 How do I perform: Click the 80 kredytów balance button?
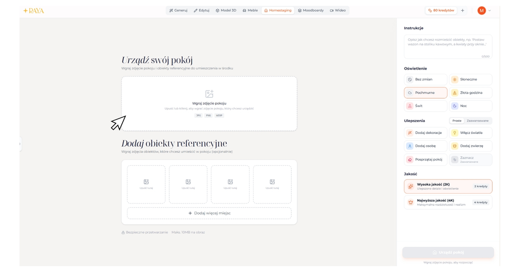pos(441,10)
